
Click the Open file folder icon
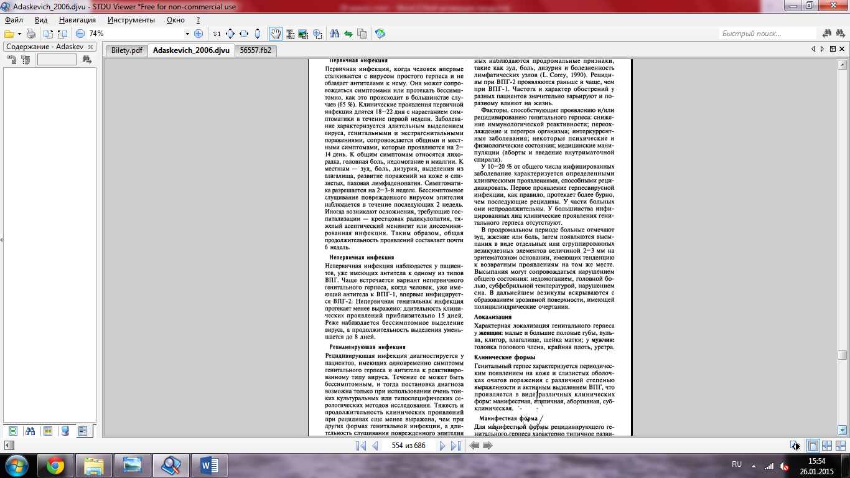[9, 34]
